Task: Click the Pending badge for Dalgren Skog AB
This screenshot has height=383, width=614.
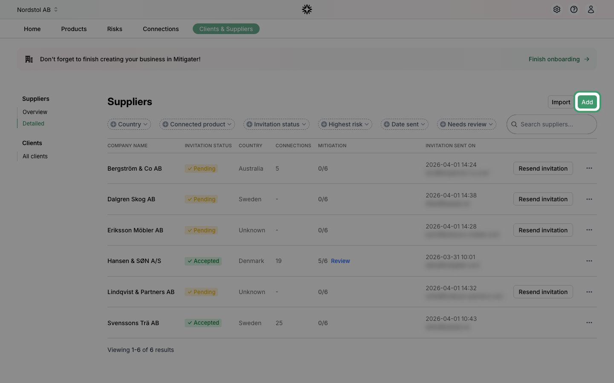Action: click(201, 199)
